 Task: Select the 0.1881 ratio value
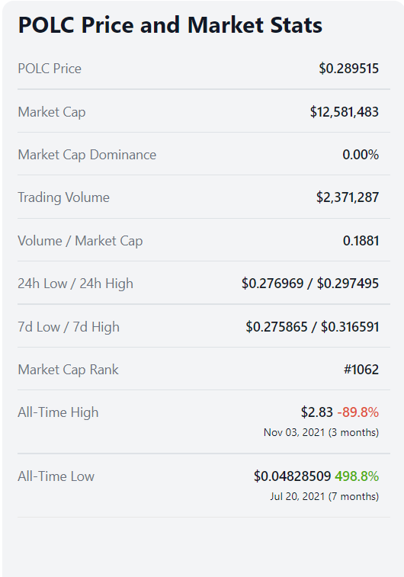(361, 241)
